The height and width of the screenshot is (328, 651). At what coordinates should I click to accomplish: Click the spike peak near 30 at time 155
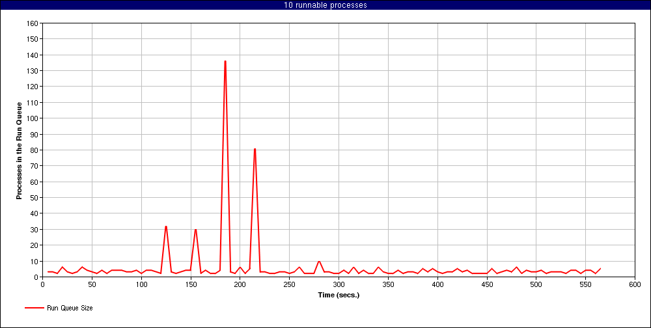195,230
